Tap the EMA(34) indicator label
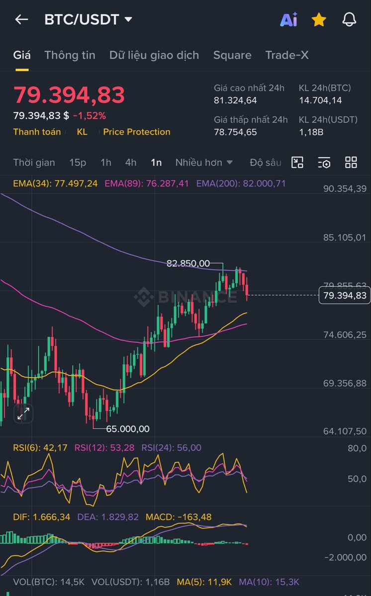The height and width of the screenshot is (596, 371). [x=55, y=183]
